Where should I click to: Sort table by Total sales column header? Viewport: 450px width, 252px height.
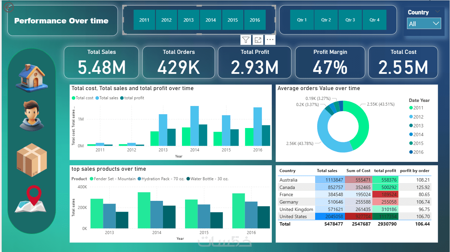click(x=327, y=171)
